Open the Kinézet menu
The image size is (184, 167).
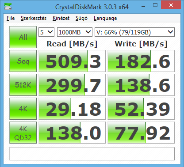click(61, 18)
